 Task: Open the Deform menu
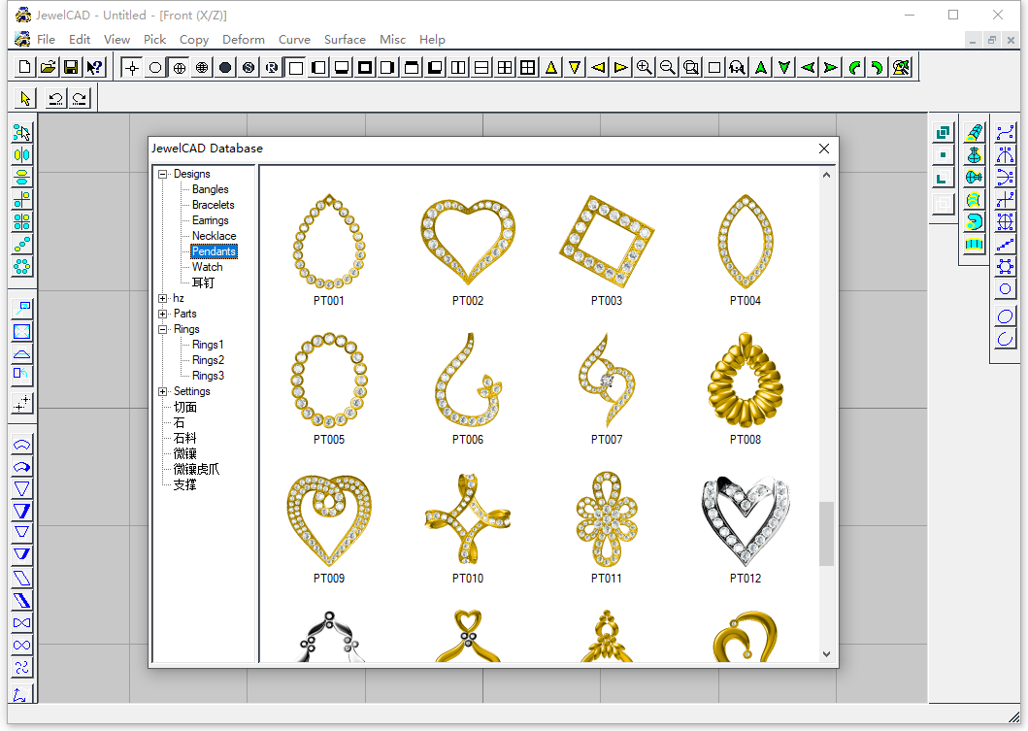point(244,40)
